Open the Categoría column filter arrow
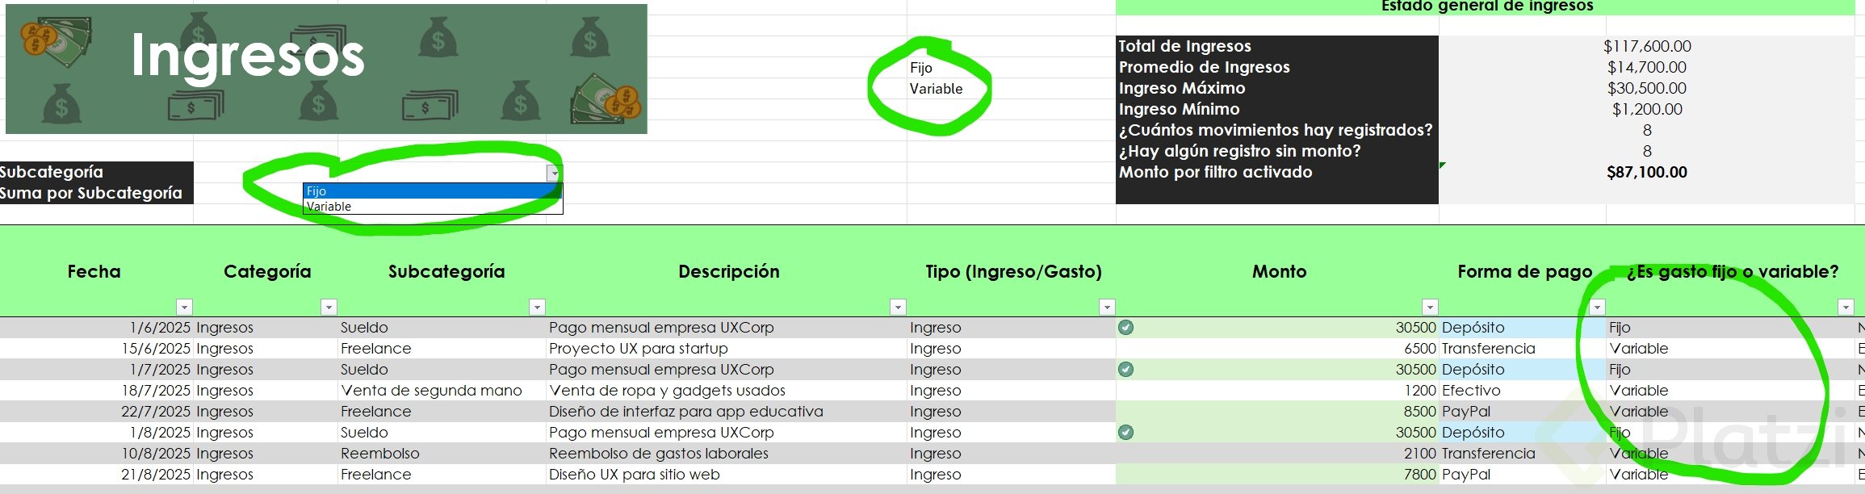The height and width of the screenshot is (494, 1865). tap(329, 307)
